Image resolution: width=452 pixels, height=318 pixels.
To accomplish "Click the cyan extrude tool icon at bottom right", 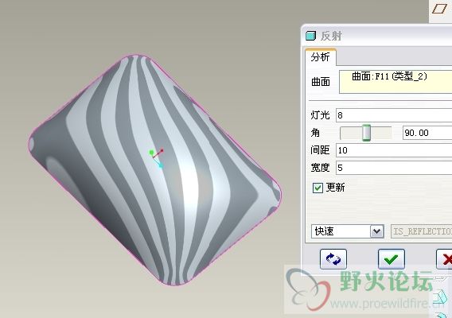I will coord(440,297).
